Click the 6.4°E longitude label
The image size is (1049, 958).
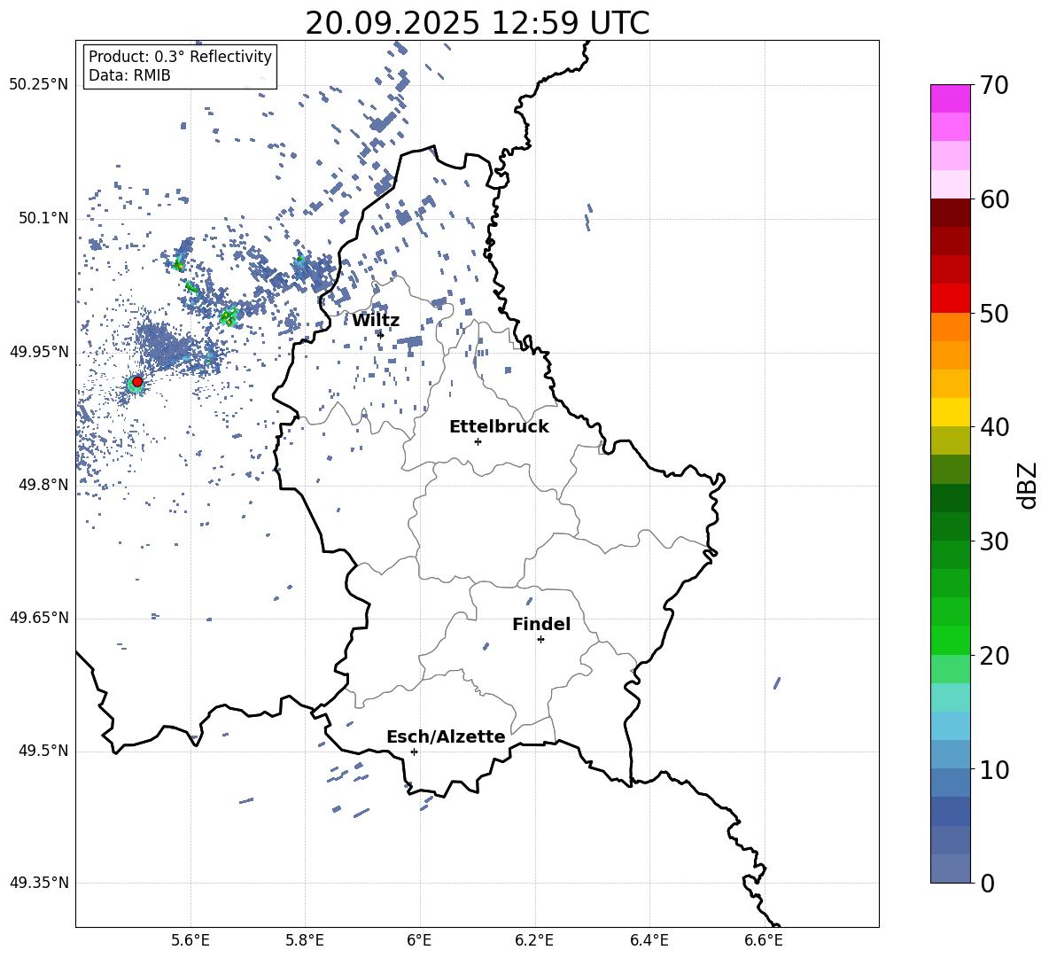649,940
